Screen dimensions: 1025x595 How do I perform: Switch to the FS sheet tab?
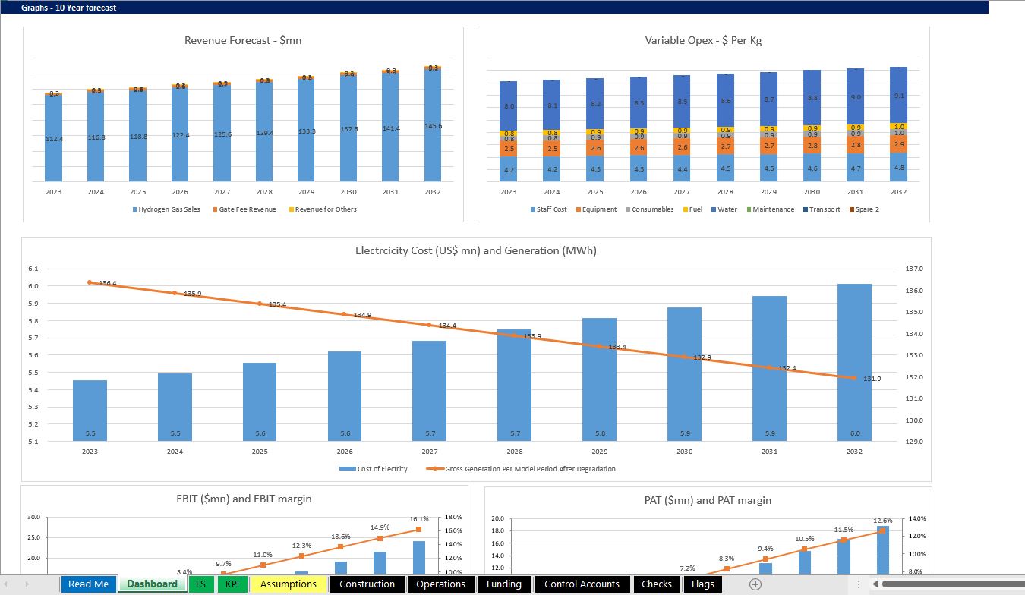pyautogui.click(x=200, y=584)
